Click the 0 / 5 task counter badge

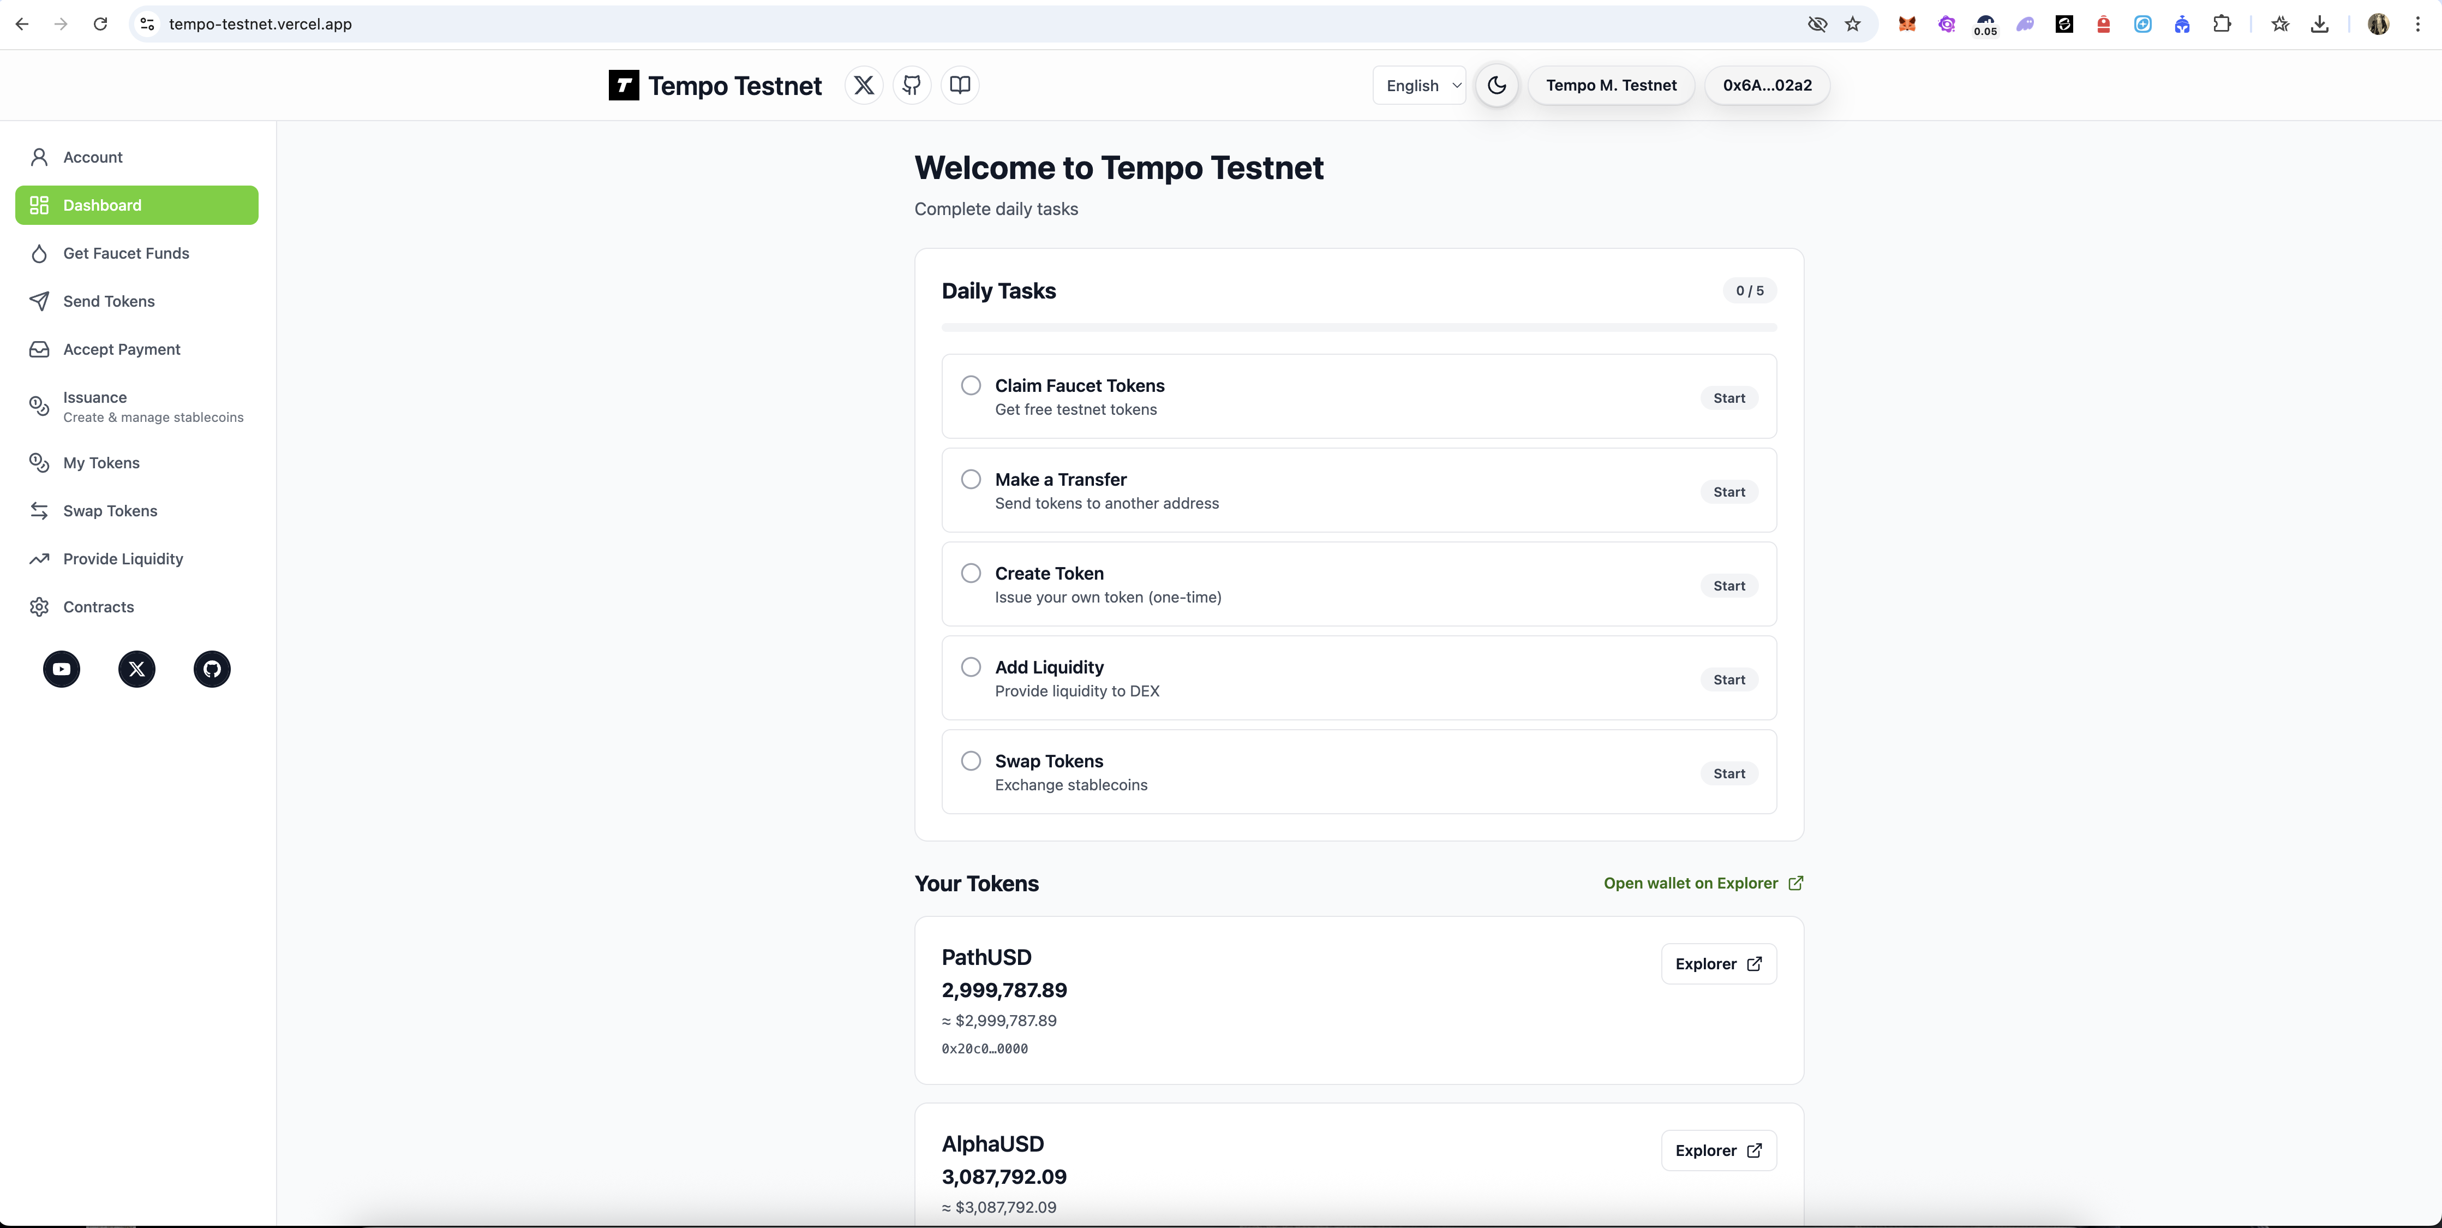[1749, 291]
